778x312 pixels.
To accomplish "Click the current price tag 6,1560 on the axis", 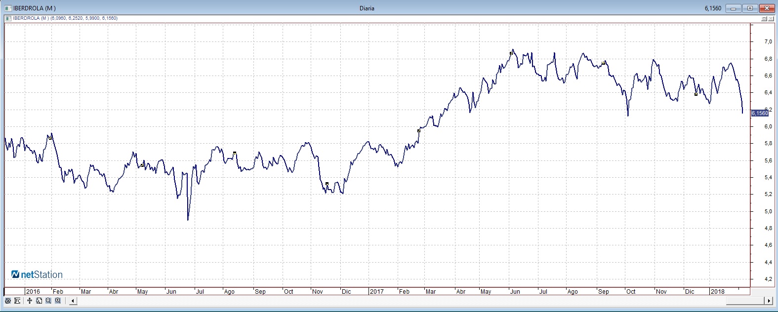I will pos(760,113).
